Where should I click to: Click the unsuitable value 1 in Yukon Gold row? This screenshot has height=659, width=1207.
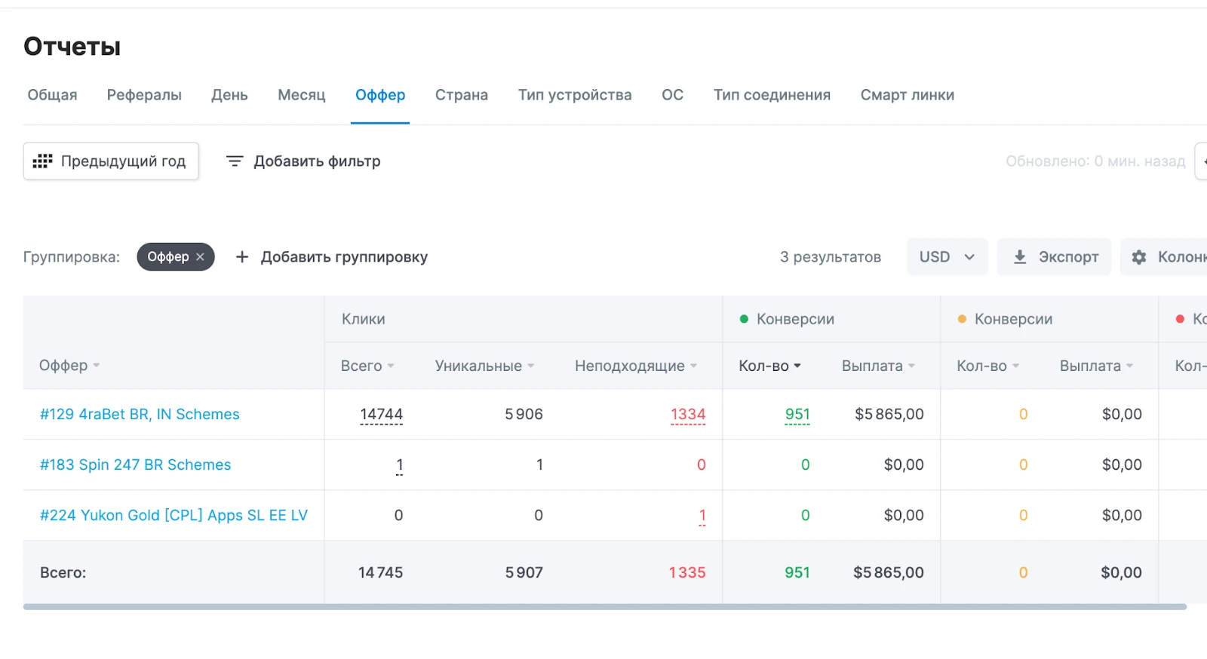coord(702,516)
